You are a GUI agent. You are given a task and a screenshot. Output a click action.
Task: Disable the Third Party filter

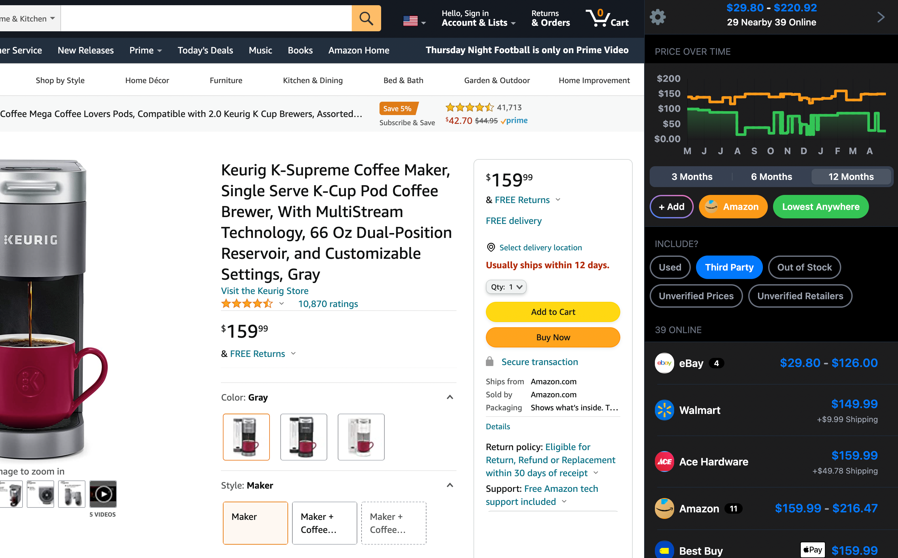point(729,267)
